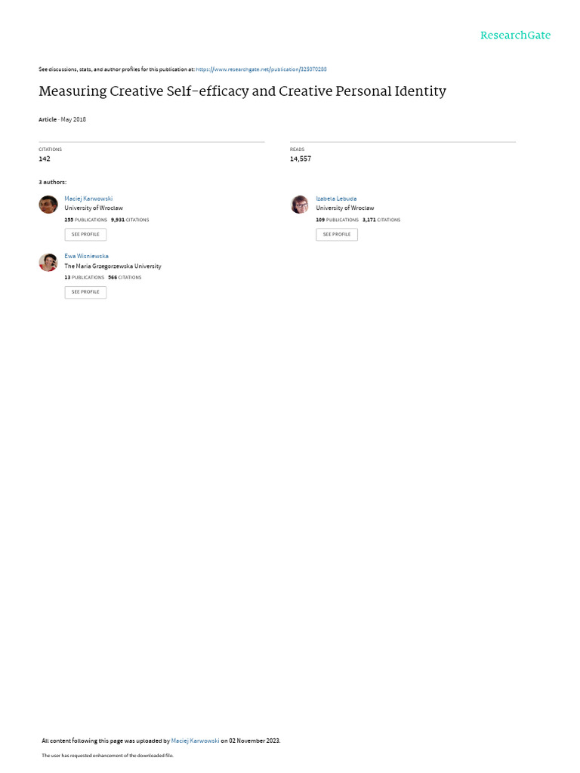
Task: Click the ResearchGate logo
Action: click(x=515, y=35)
